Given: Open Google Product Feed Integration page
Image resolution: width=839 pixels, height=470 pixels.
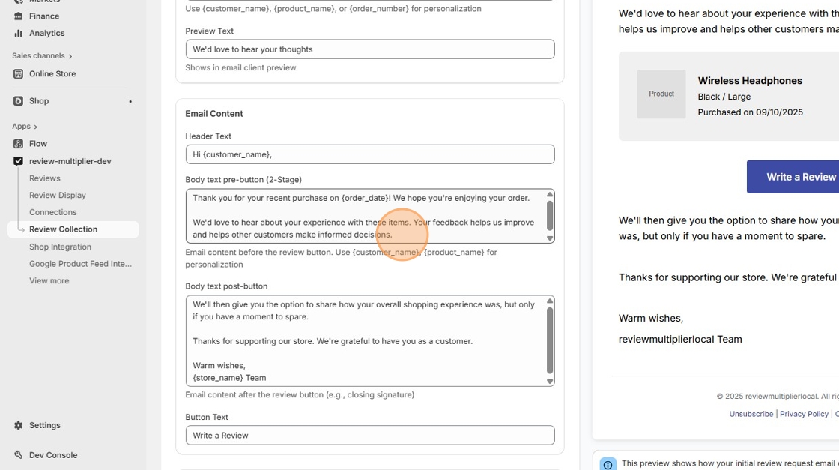Looking at the screenshot, I should (x=80, y=264).
